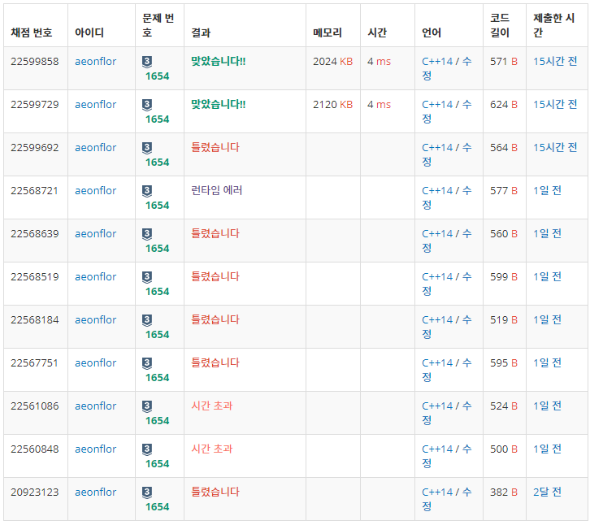Image resolution: width=590 pixels, height=525 pixels.
Task: Open C++14 / 수정 source link for 22599729
Action: click(447, 112)
